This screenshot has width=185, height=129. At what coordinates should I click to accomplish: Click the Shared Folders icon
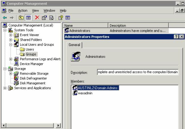coord(16,40)
